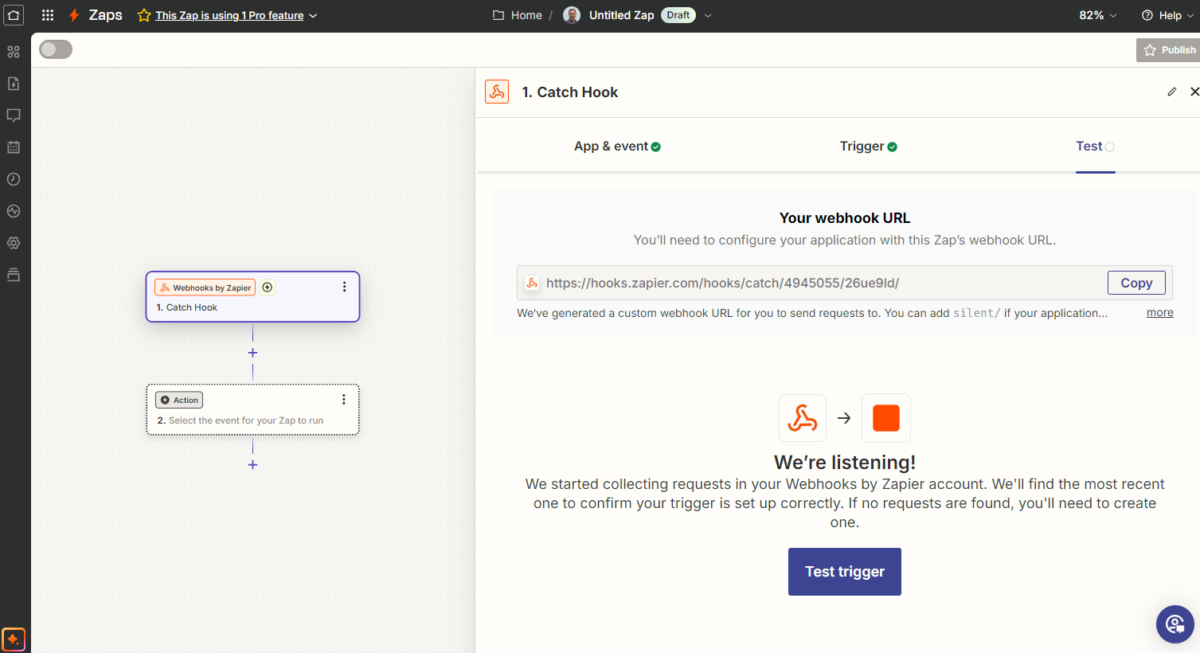Close the Catch Hook panel

coord(1194,92)
